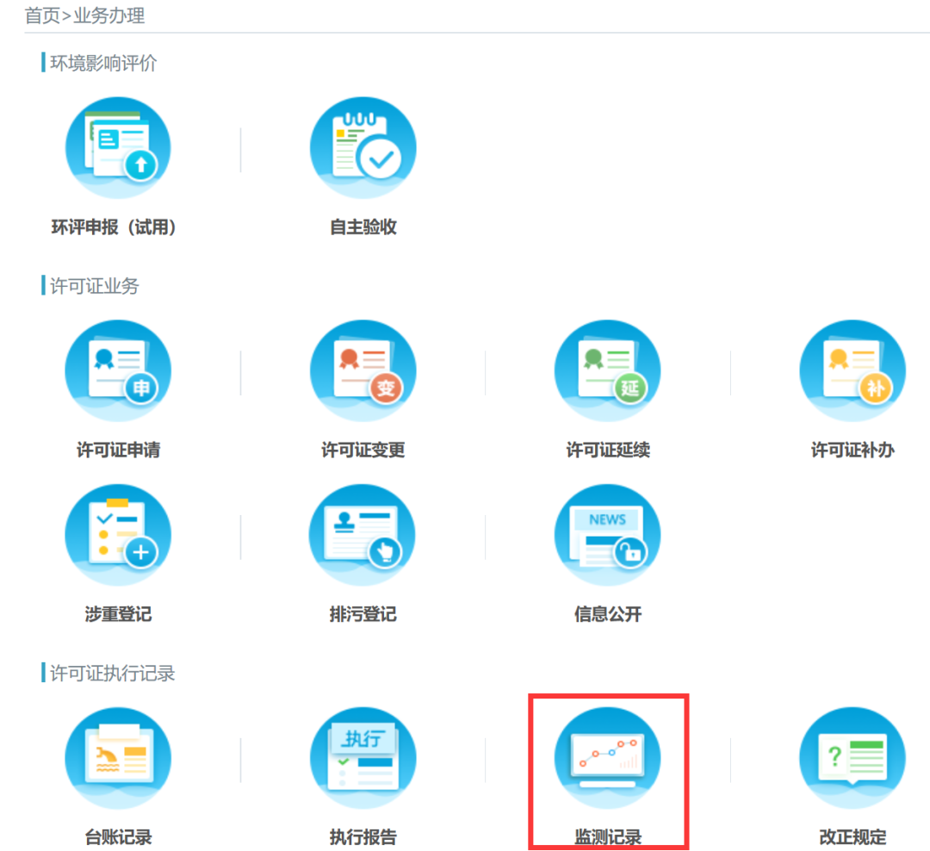930x851 pixels.
Task: Click the 许可证变更 icon
Action: tap(363, 370)
